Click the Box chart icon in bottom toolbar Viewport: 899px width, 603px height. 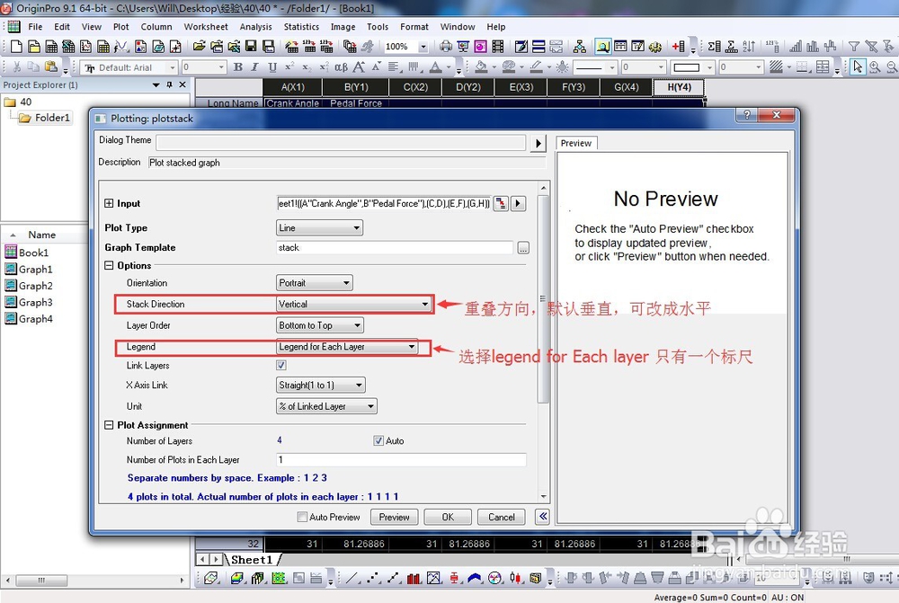[x=453, y=578]
